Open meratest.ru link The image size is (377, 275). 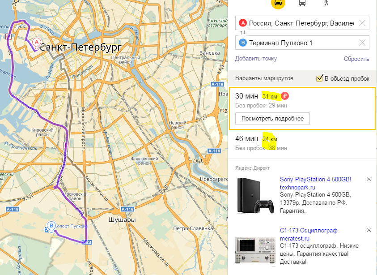point(295,238)
